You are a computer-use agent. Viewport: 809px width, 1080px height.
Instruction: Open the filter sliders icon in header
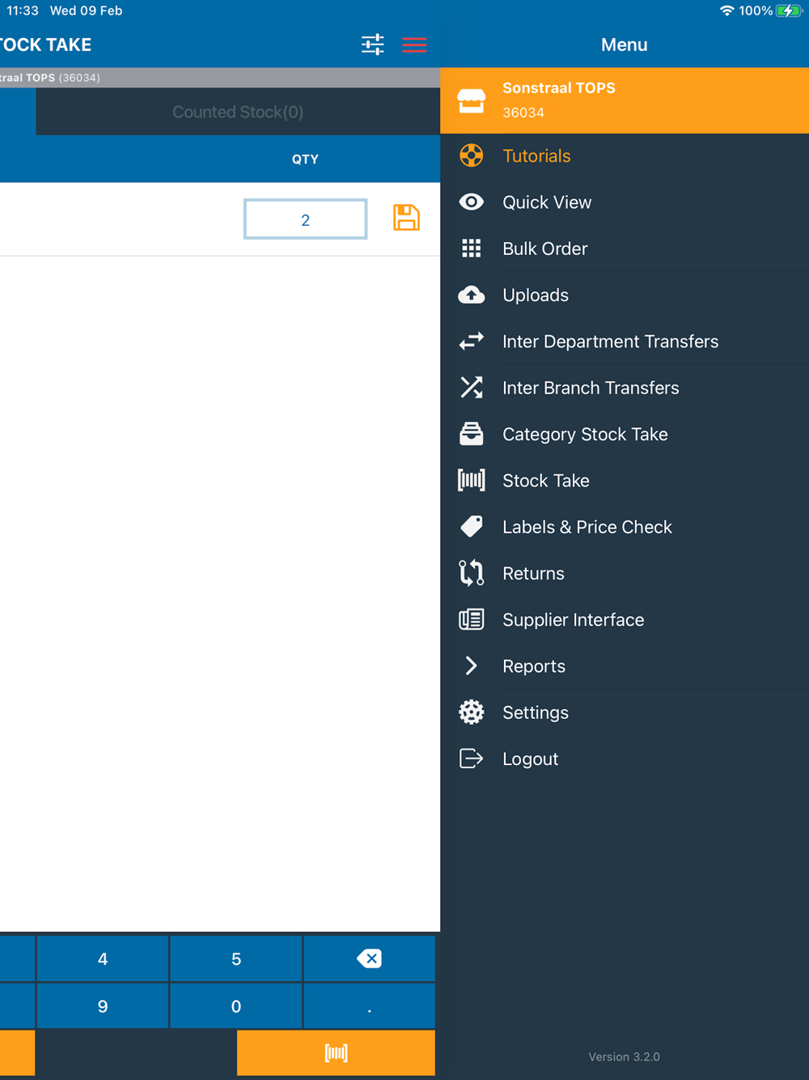(373, 45)
